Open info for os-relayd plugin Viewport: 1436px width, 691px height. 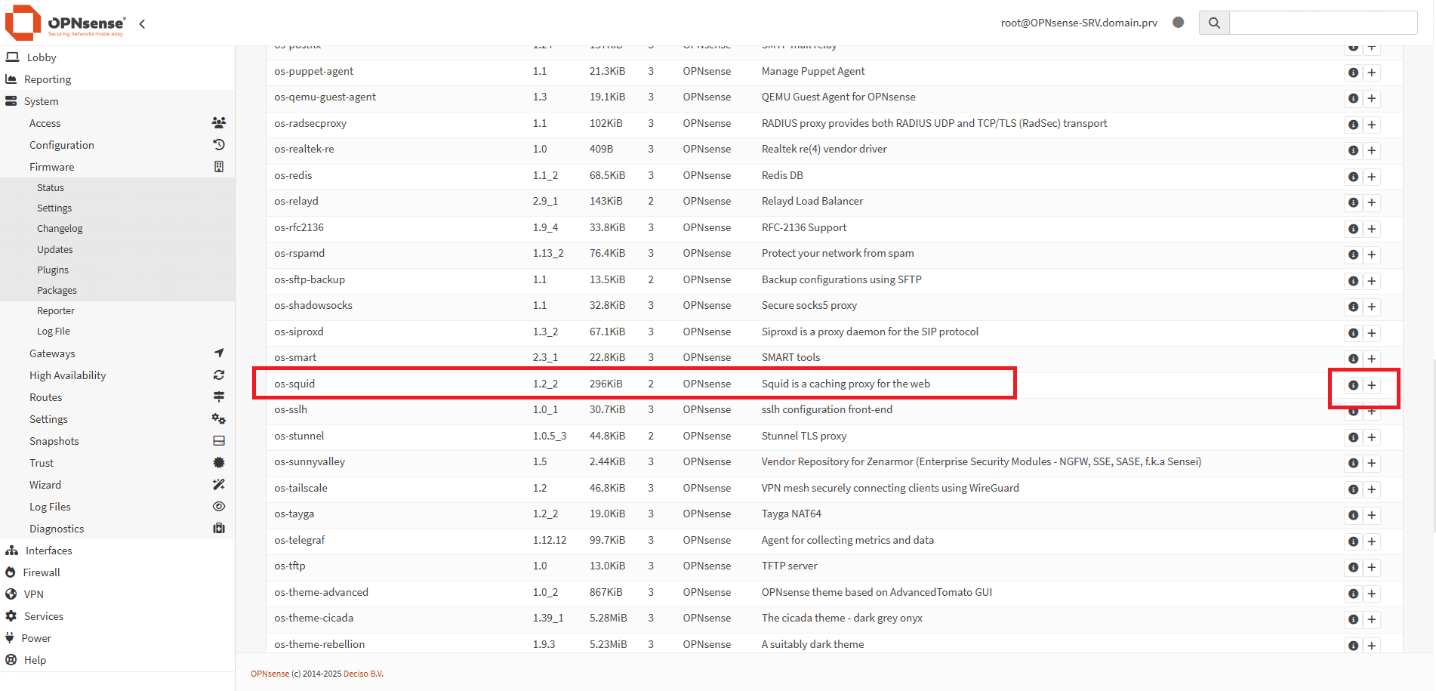[1353, 202]
